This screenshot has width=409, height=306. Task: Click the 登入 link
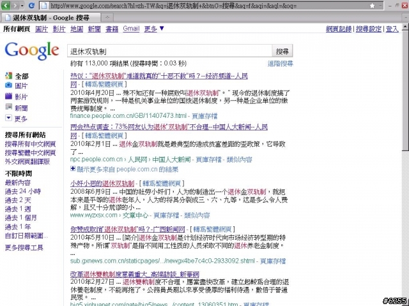(392, 29)
